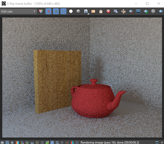Open lens effects settings icon
This screenshot has height=144, width=164.
click(77, 142)
